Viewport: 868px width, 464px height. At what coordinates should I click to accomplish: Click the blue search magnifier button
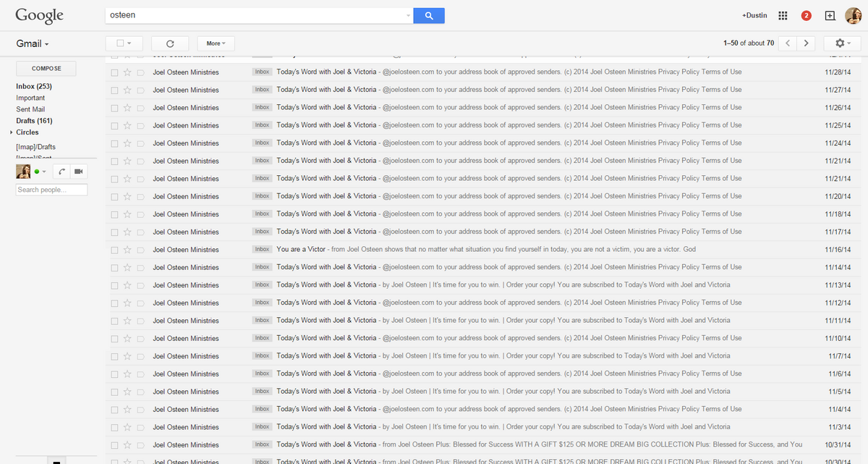[x=428, y=15]
